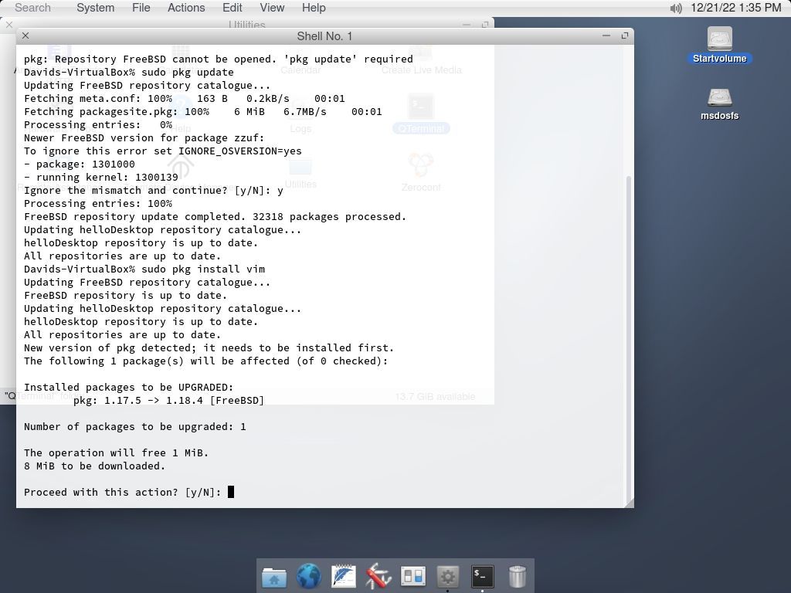Close the Utilities window behind
This screenshot has height=593, width=791.
pos(9,24)
